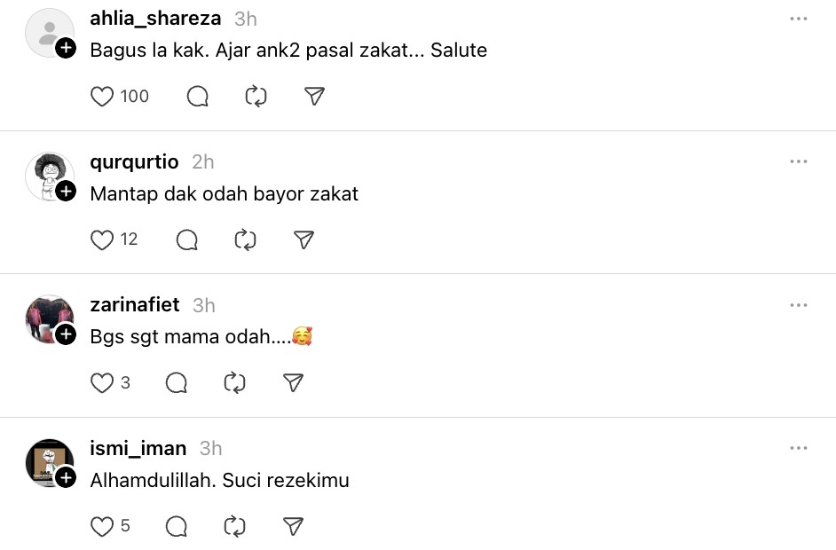Like qurqurtio's zakat comment

tap(103, 240)
